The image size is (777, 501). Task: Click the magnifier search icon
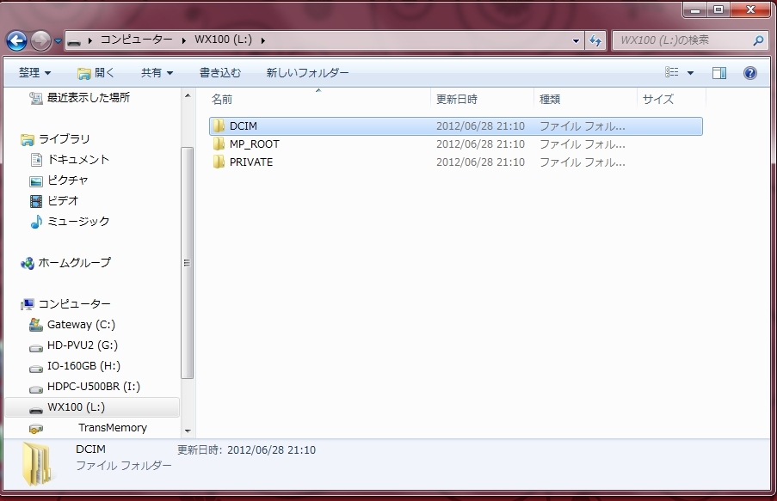[758, 40]
